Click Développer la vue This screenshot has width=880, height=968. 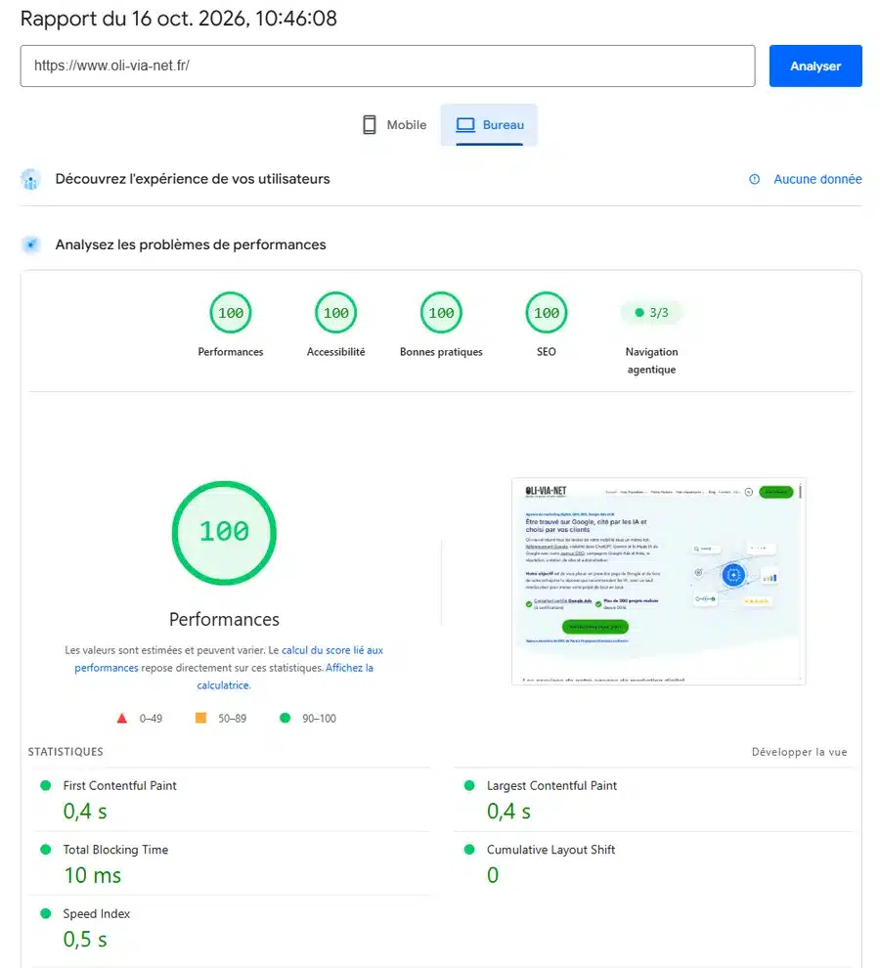coord(799,752)
